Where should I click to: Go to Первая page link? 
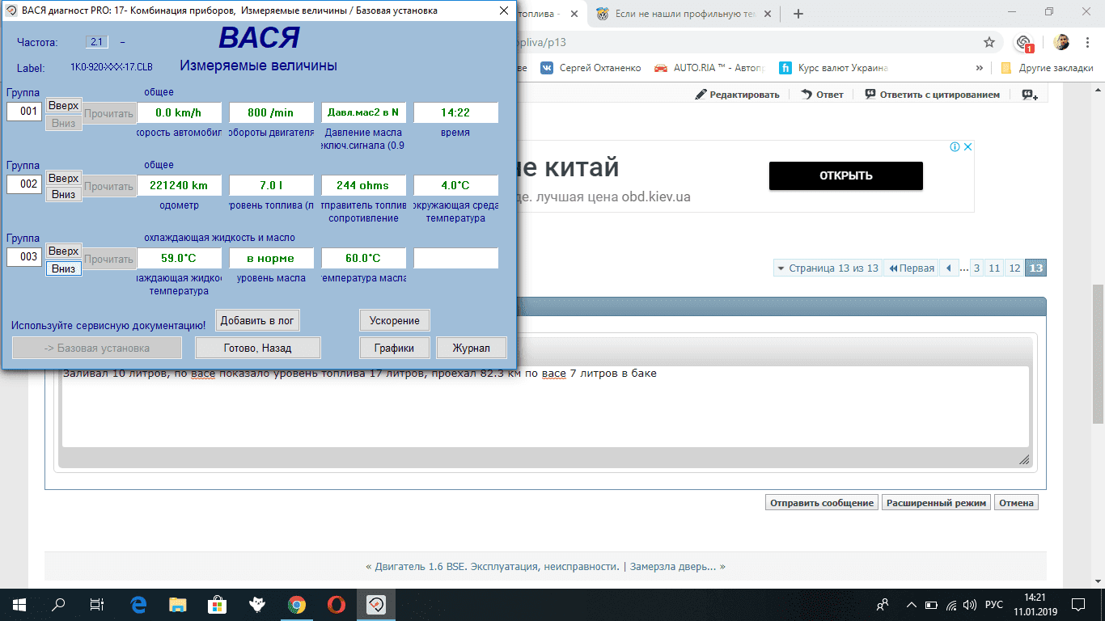click(x=910, y=268)
